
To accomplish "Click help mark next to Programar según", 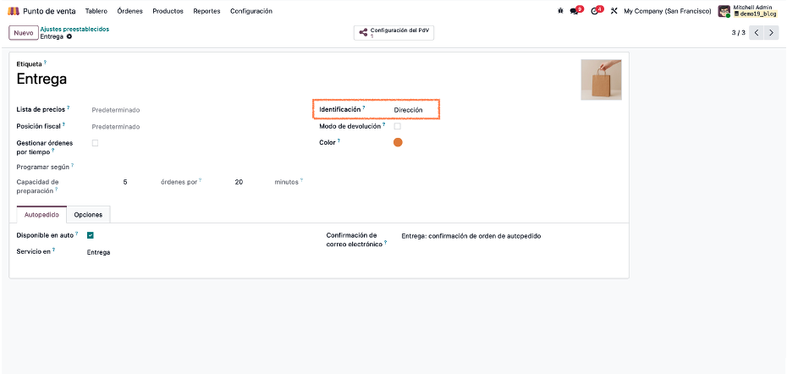I will 72,164.
